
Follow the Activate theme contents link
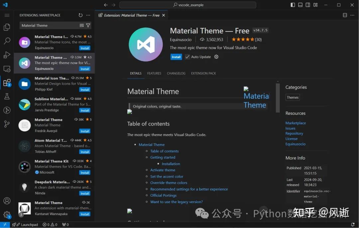(x=163, y=170)
